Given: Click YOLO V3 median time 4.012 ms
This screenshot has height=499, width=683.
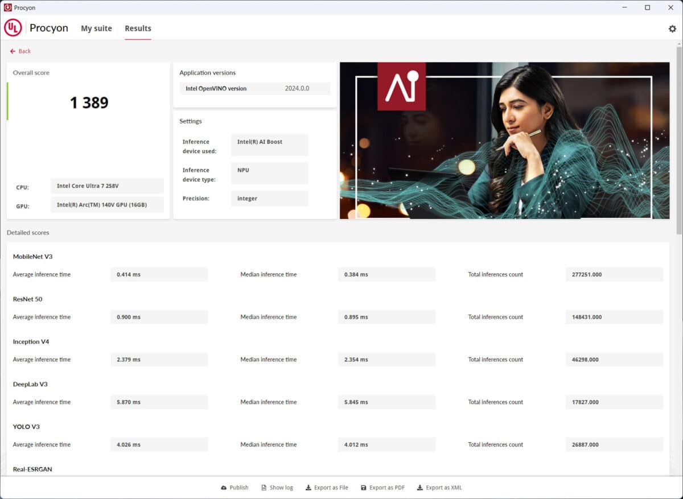Looking at the screenshot, I should click(x=386, y=445).
